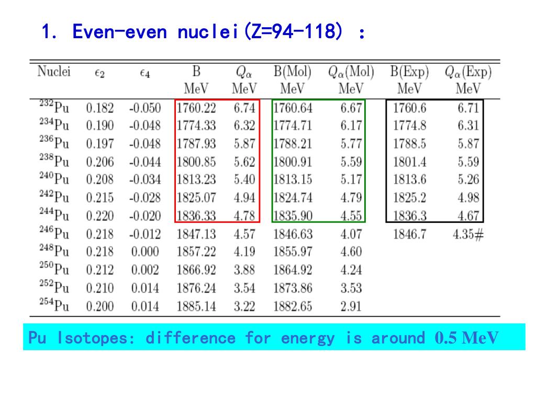This screenshot has width=536, height=402.
Task: Click the B(Exp) value 1801.4
Action: click(x=409, y=162)
